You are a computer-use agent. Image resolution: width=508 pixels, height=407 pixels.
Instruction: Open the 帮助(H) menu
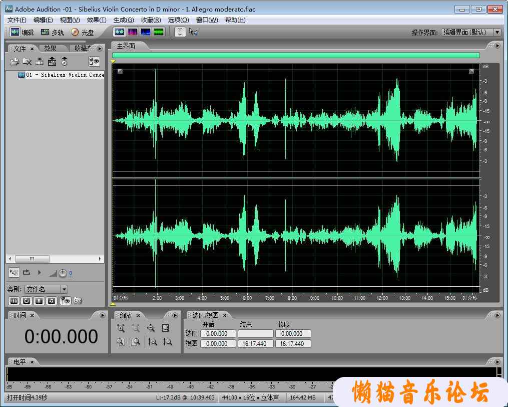pyautogui.click(x=235, y=20)
